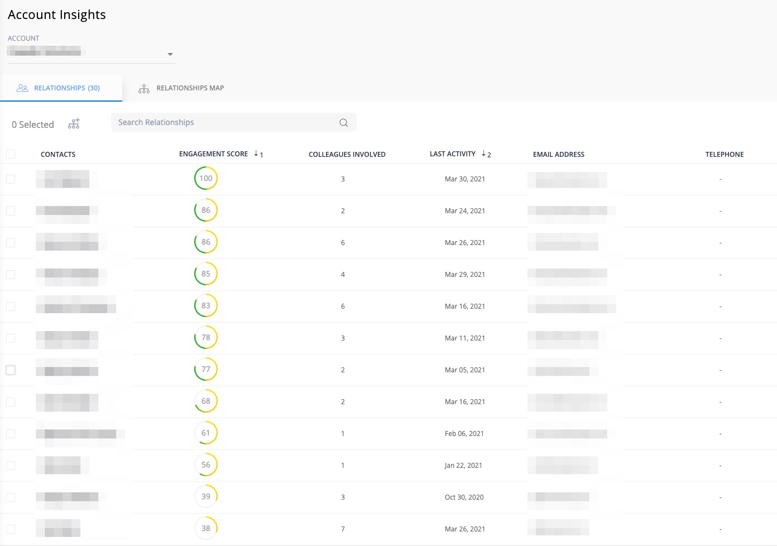Click the engagement score circle showing 100
The height and width of the screenshot is (546, 777).
tap(206, 179)
